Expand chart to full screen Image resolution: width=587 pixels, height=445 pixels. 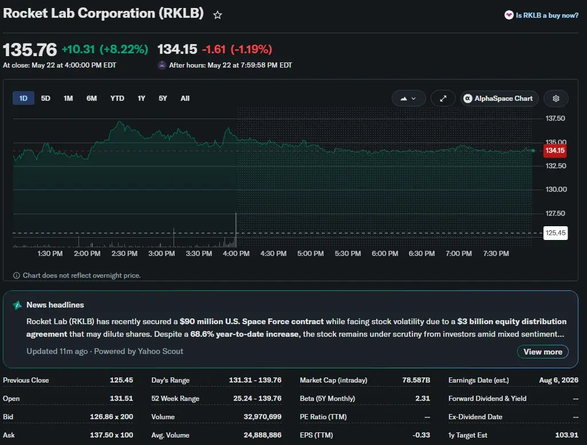[x=443, y=99]
